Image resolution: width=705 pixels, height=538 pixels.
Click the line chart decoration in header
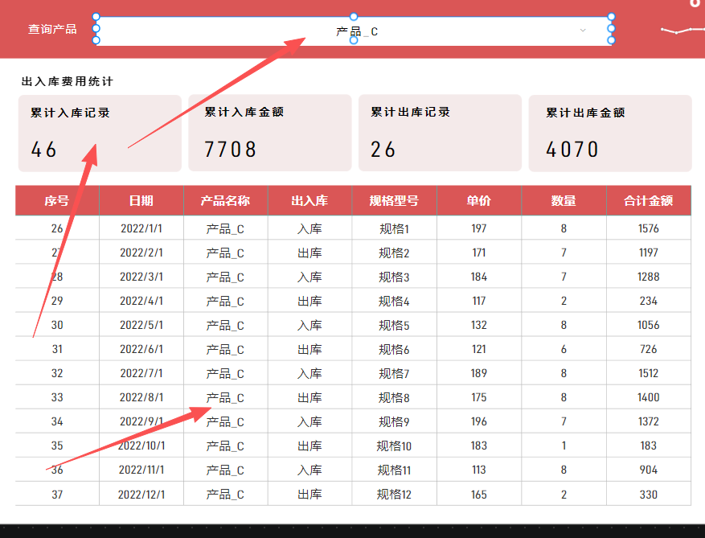tap(681, 31)
